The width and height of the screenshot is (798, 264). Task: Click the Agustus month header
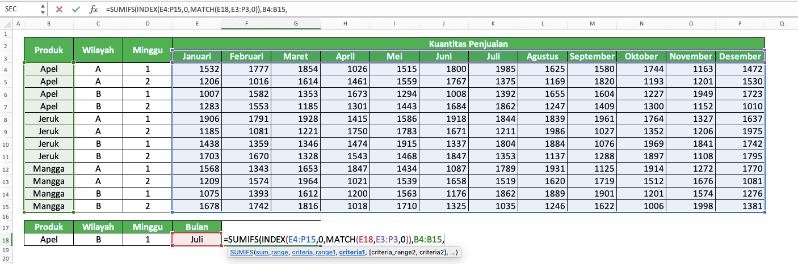coord(543,56)
